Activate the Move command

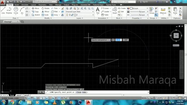click(35, 8)
